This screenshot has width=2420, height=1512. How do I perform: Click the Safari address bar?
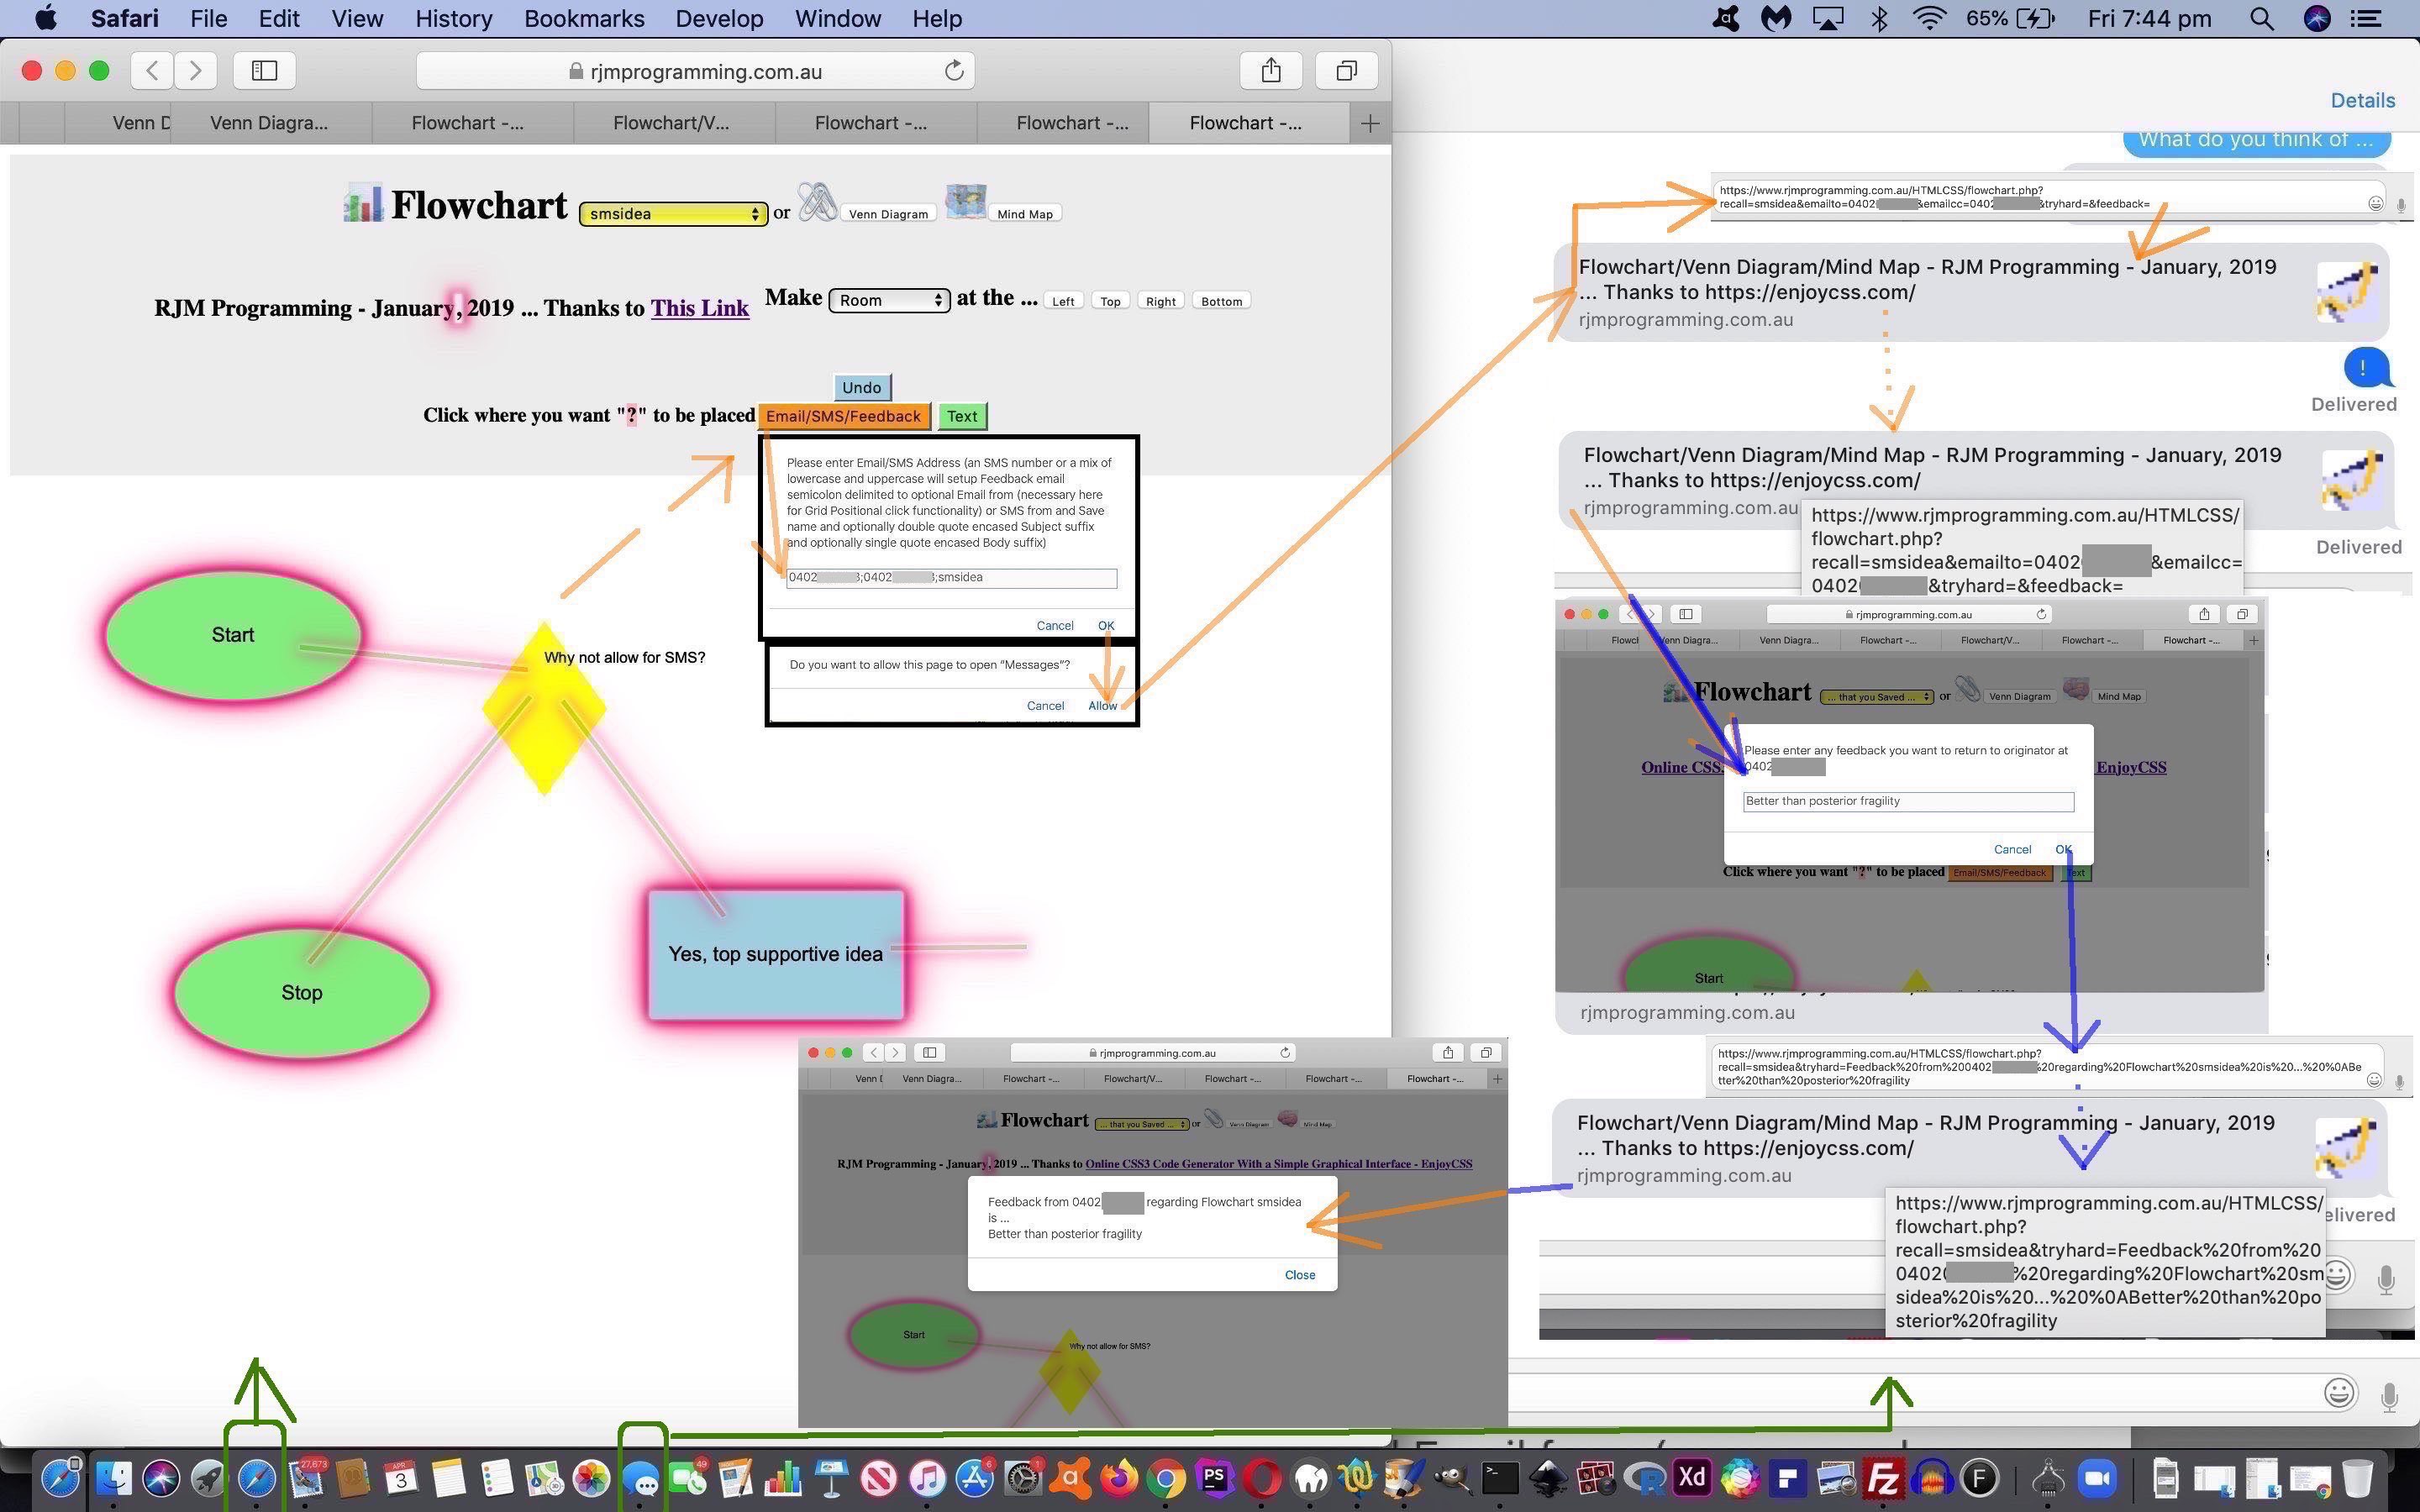coord(695,71)
